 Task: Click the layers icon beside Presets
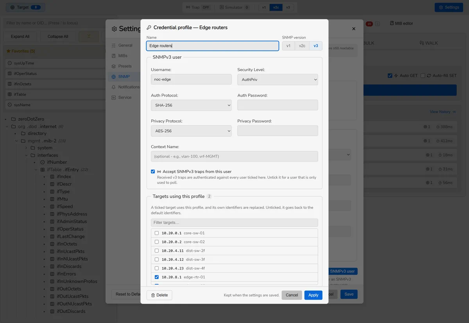tap(114, 66)
